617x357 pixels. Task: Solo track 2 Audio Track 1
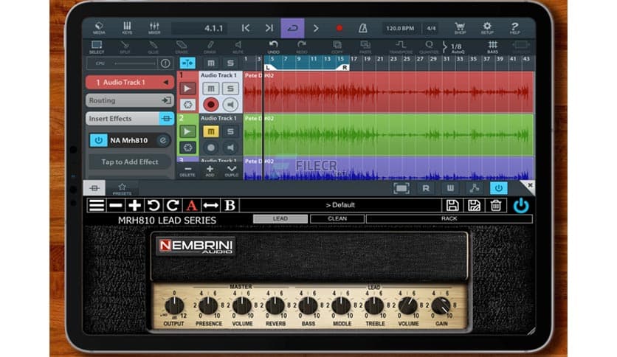[x=230, y=131]
